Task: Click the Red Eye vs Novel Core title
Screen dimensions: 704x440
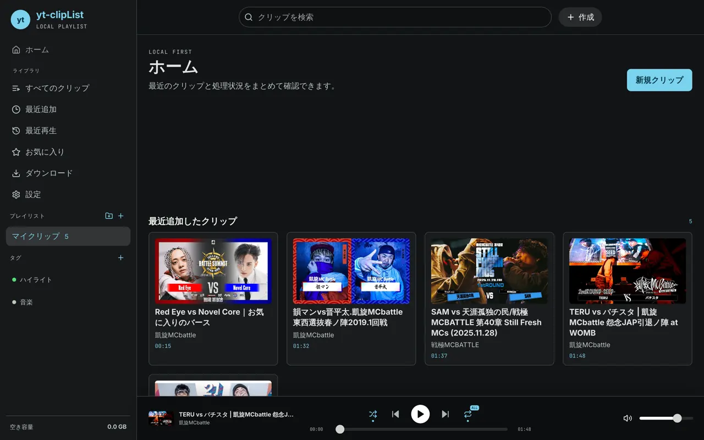Action: (x=210, y=317)
